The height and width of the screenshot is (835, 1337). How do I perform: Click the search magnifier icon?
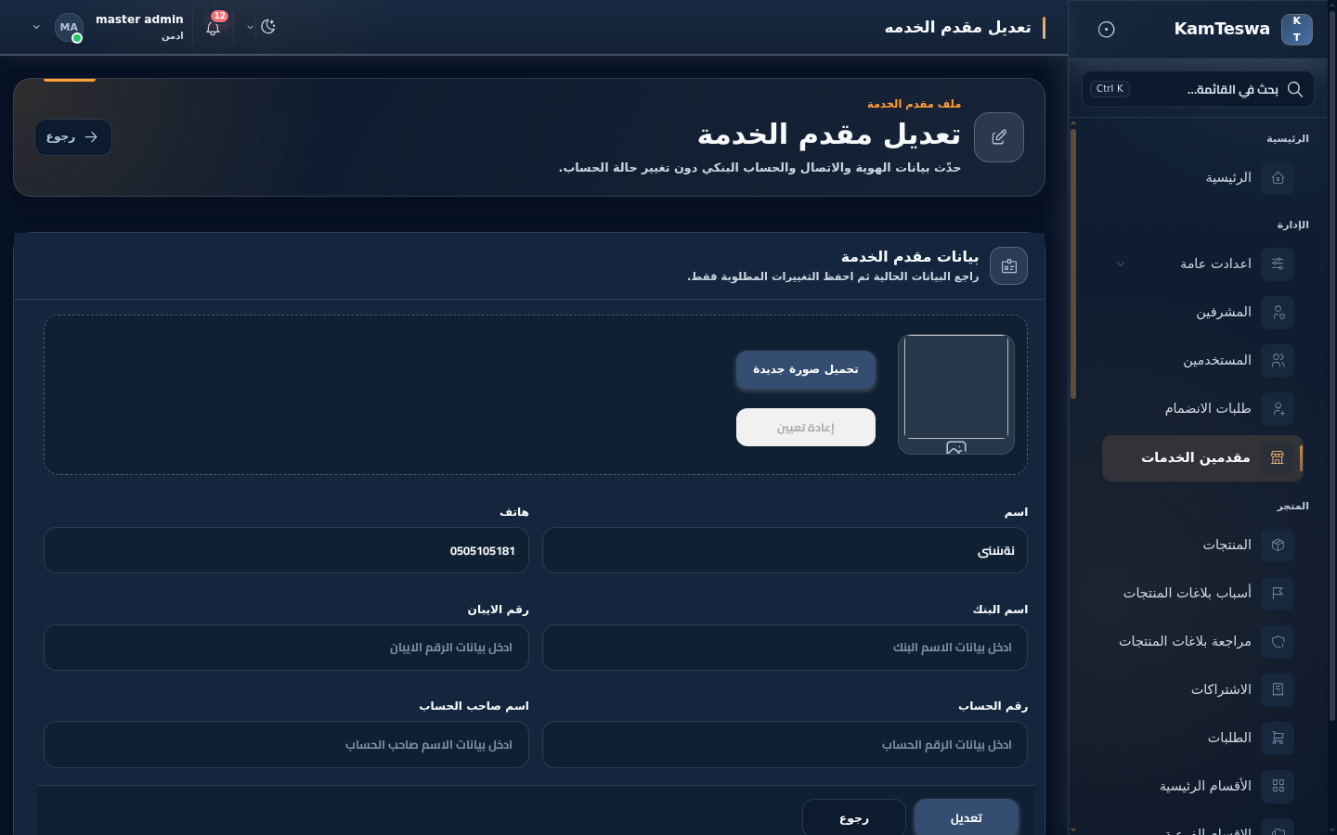(x=1295, y=89)
